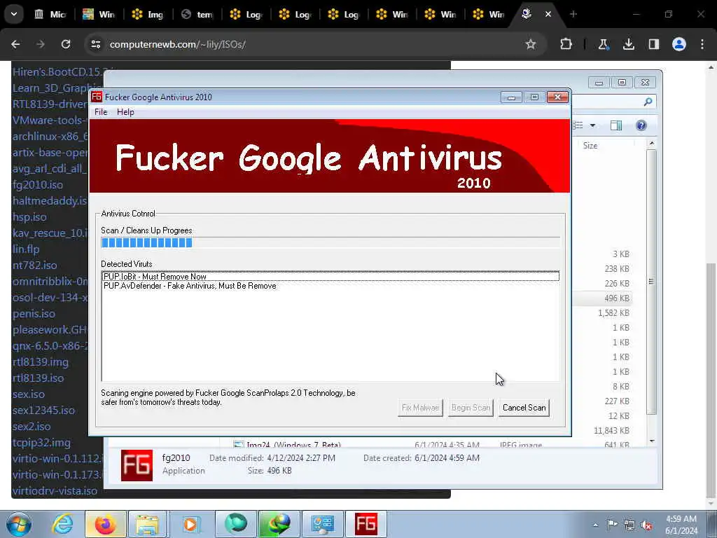Open the Action Center flag icon

[x=612, y=525]
